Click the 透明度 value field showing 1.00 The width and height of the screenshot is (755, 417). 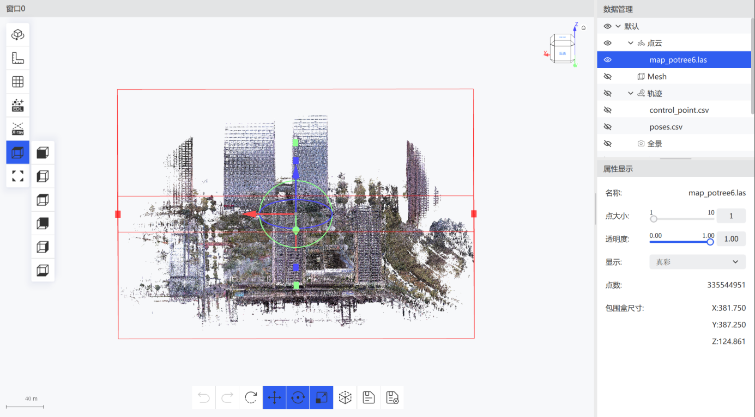point(731,239)
